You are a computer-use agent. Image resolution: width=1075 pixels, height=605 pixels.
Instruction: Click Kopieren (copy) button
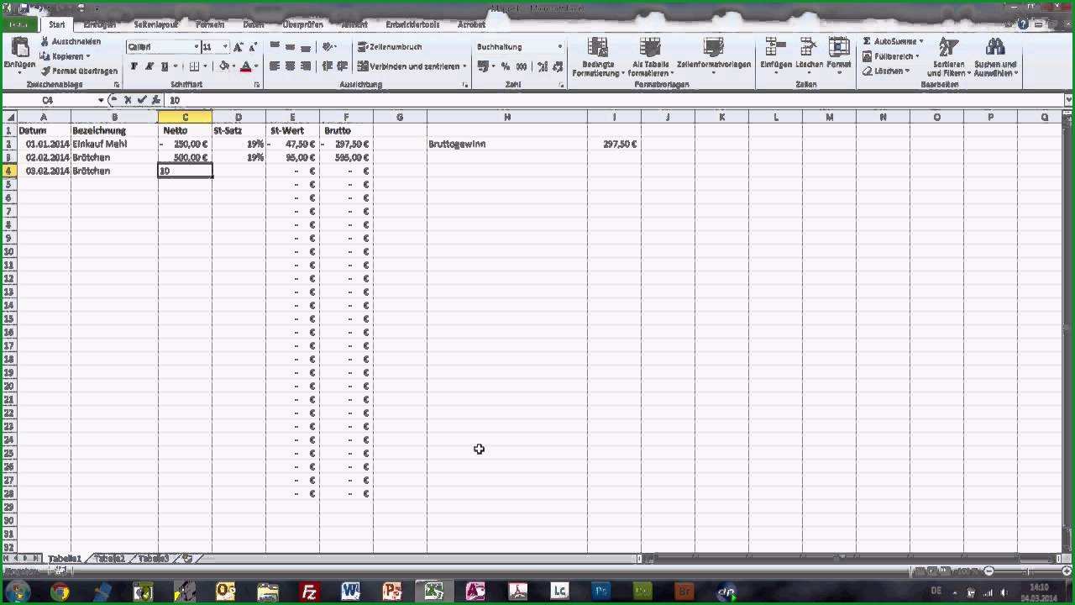coord(66,56)
